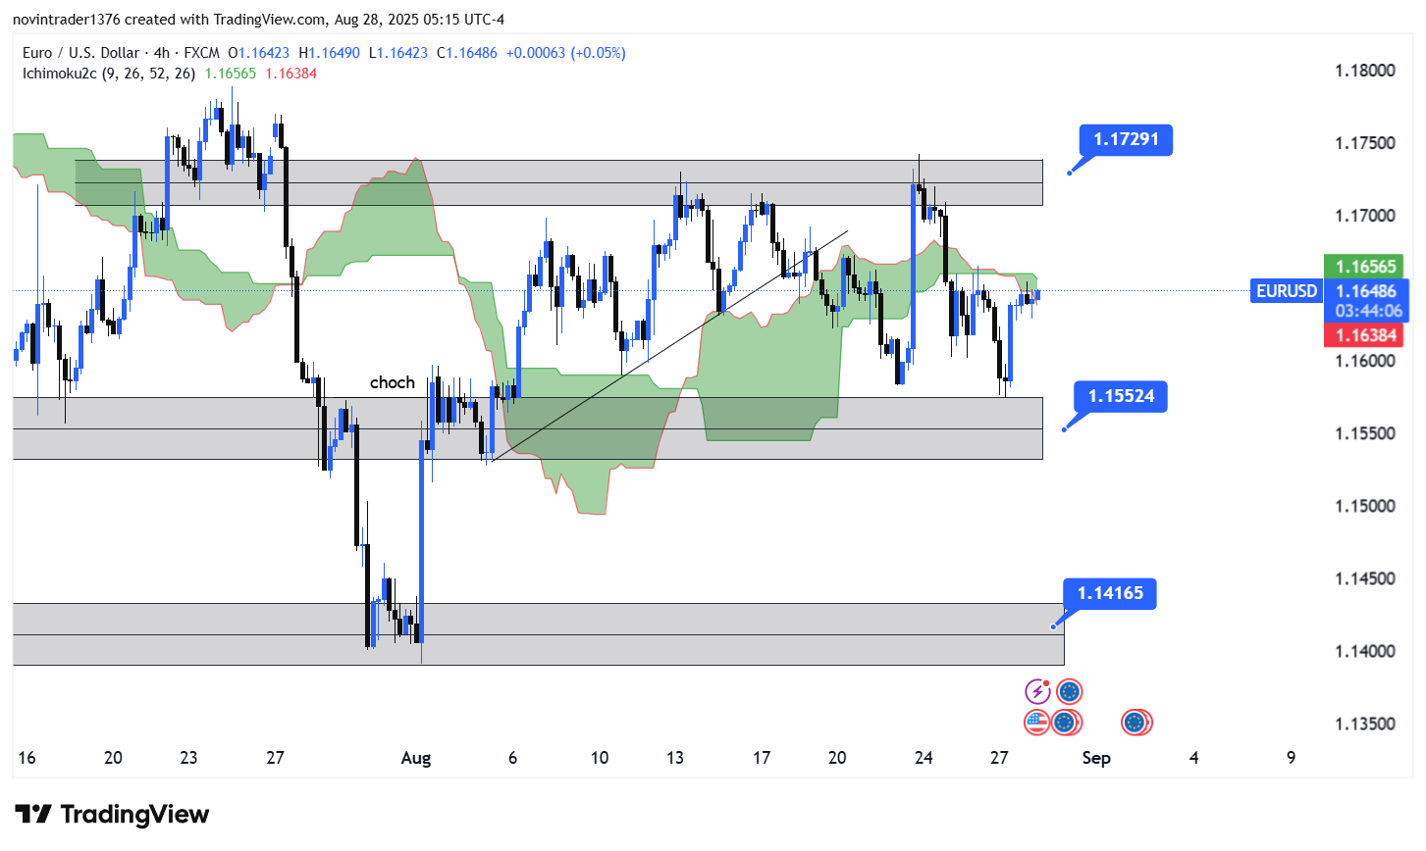Click the red 1.16384 Ichimoku price label
1426x851 pixels.
coord(1363,335)
